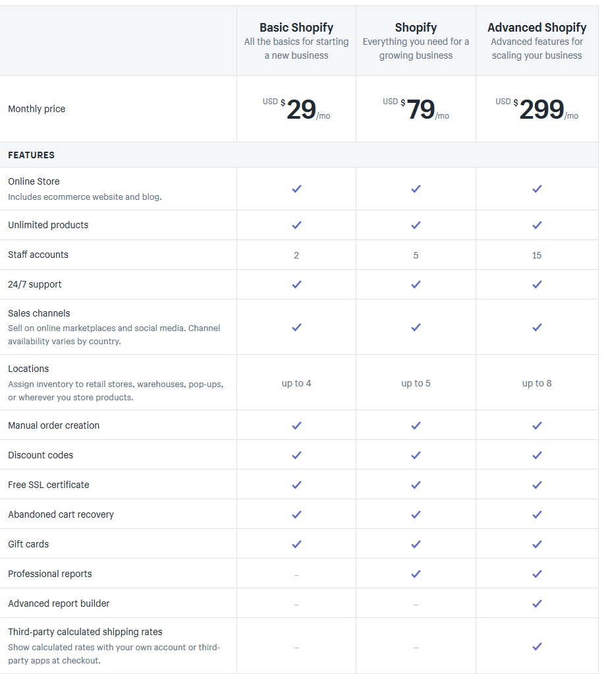Click the 'up to 8' locations value
This screenshot has height=674, width=604.
click(x=537, y=383)
